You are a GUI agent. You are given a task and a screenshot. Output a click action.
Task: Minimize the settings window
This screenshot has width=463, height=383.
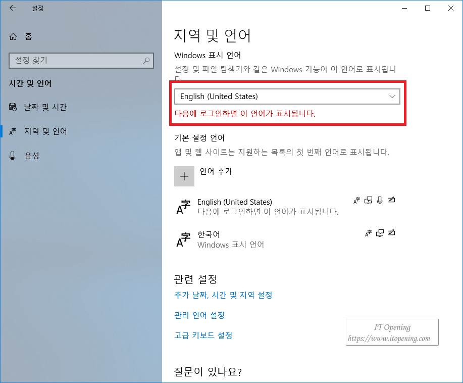[404, 8]
